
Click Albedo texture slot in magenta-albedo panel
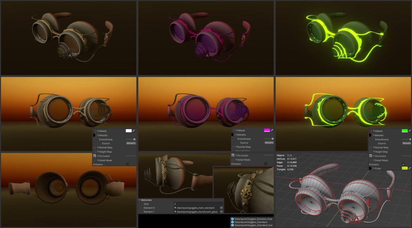click(233, 130)
